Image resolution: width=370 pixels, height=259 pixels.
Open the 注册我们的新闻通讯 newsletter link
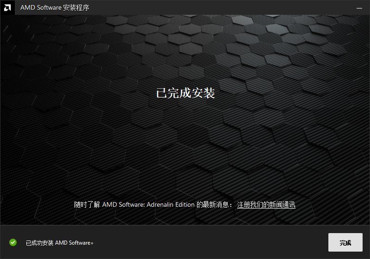[266, 204]
